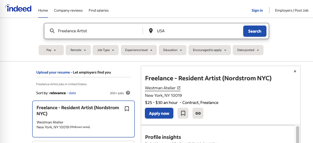Copy job link with chain icon

(x=198, y=113)
